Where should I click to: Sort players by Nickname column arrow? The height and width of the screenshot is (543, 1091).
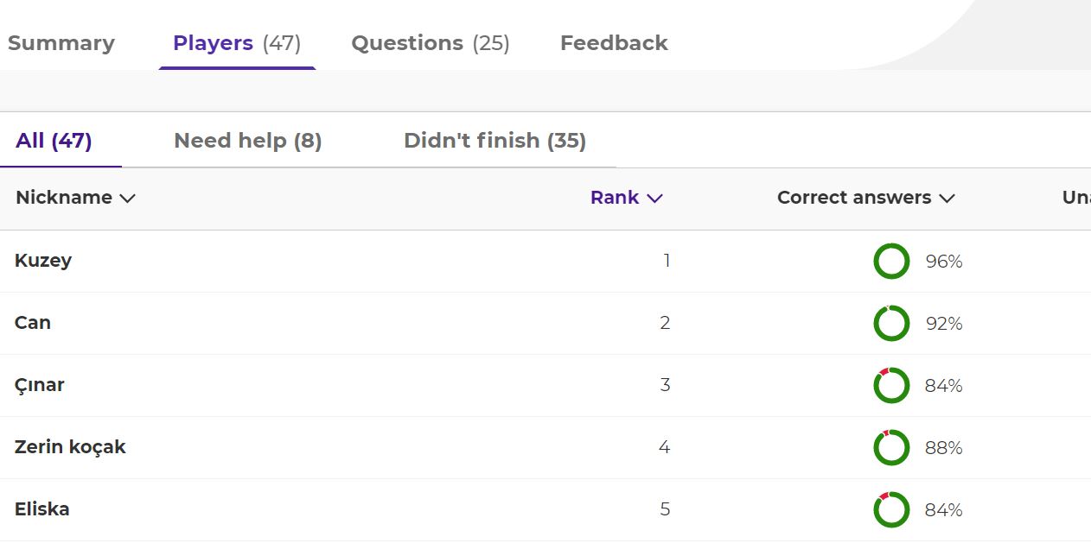point(127,199)
